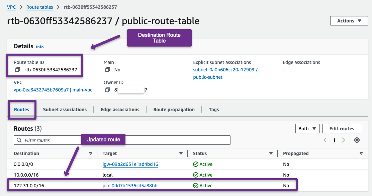The height and width of the screenshot is (196, 372).
Task: Sort routes by the Destination column arrow
Action: (91, 153)
